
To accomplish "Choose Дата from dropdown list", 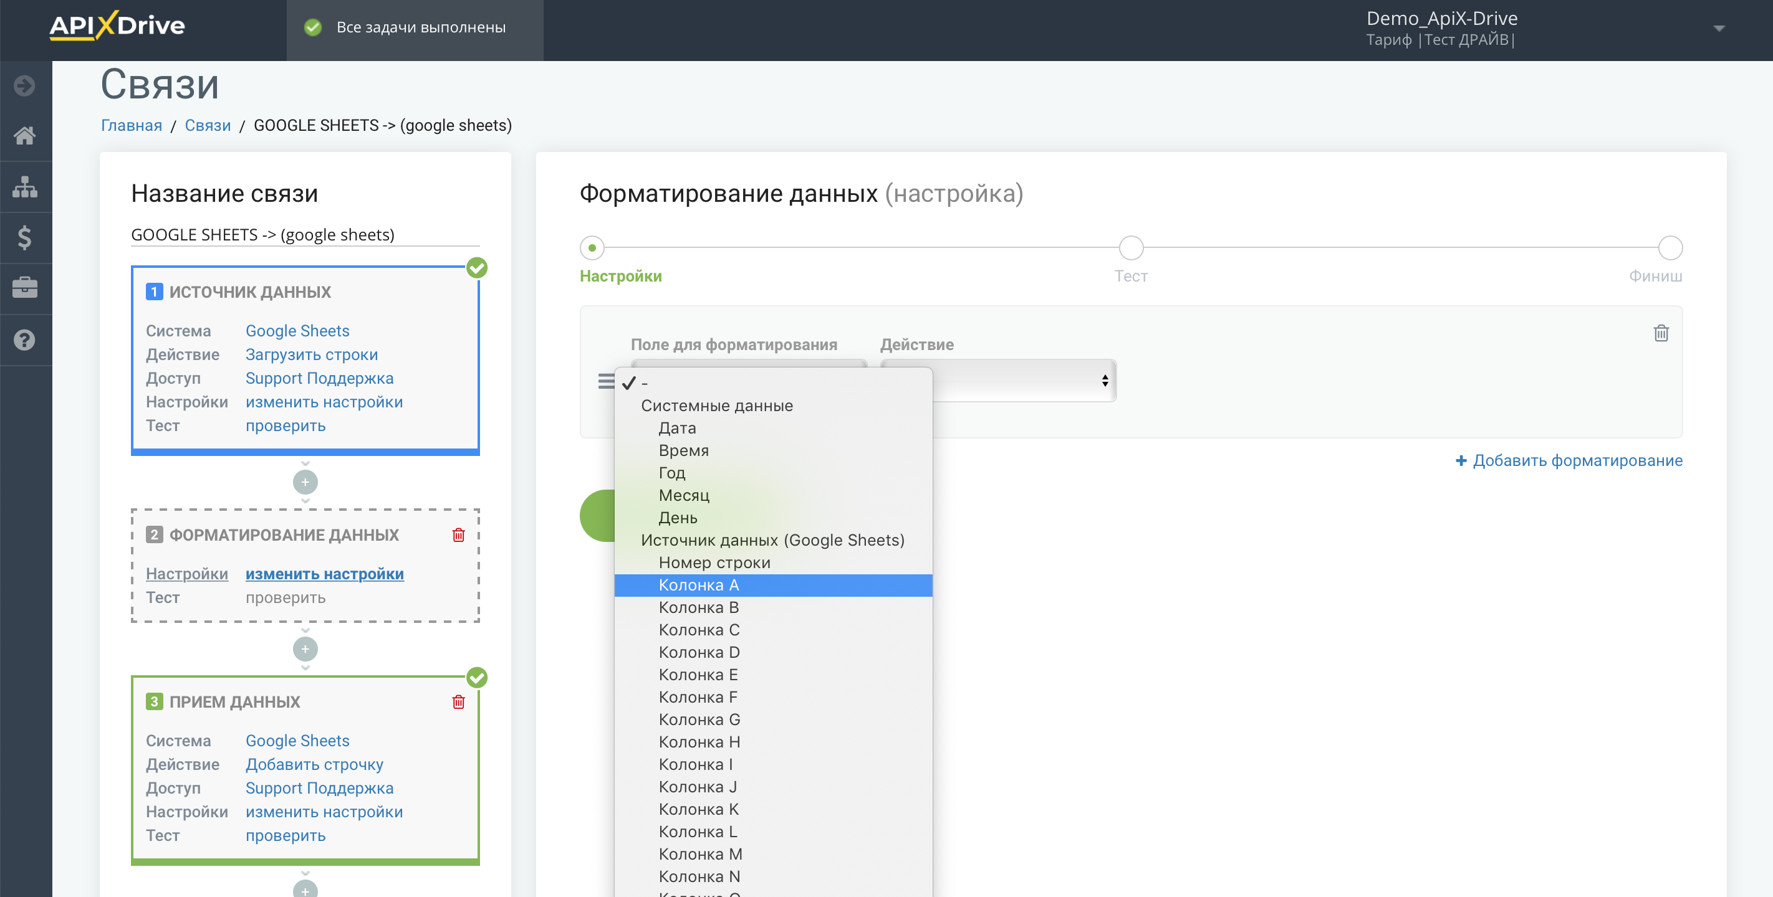I will click(x=773, y=428).
